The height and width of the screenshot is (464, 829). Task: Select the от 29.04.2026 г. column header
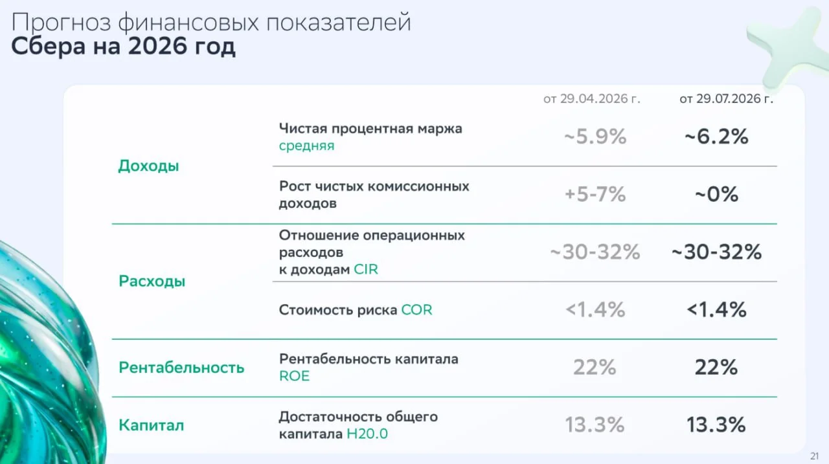tap(591, 99)
